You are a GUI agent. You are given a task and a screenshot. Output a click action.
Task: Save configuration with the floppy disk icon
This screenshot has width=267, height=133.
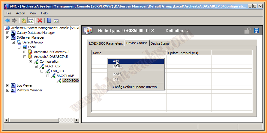(256, 31)
